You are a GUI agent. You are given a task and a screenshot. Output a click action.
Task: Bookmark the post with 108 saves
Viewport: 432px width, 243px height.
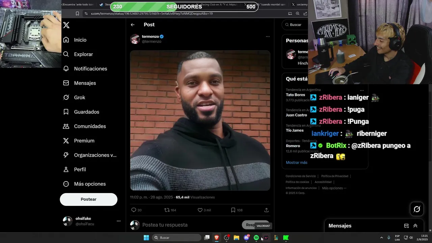coord(233,210)
